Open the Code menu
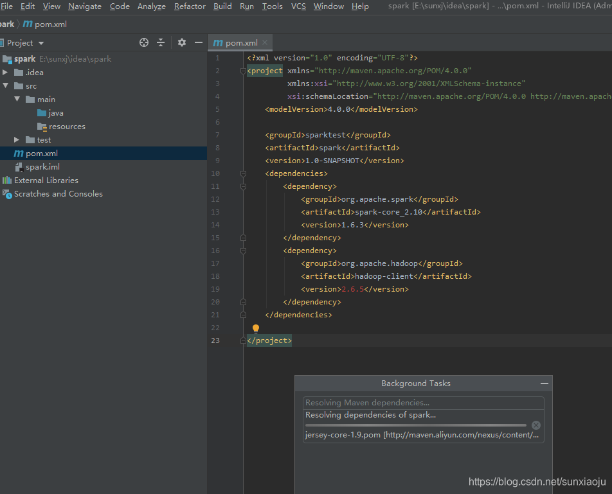Image resolution: width=612 pixels, height=494 pixels. [120, 6]
